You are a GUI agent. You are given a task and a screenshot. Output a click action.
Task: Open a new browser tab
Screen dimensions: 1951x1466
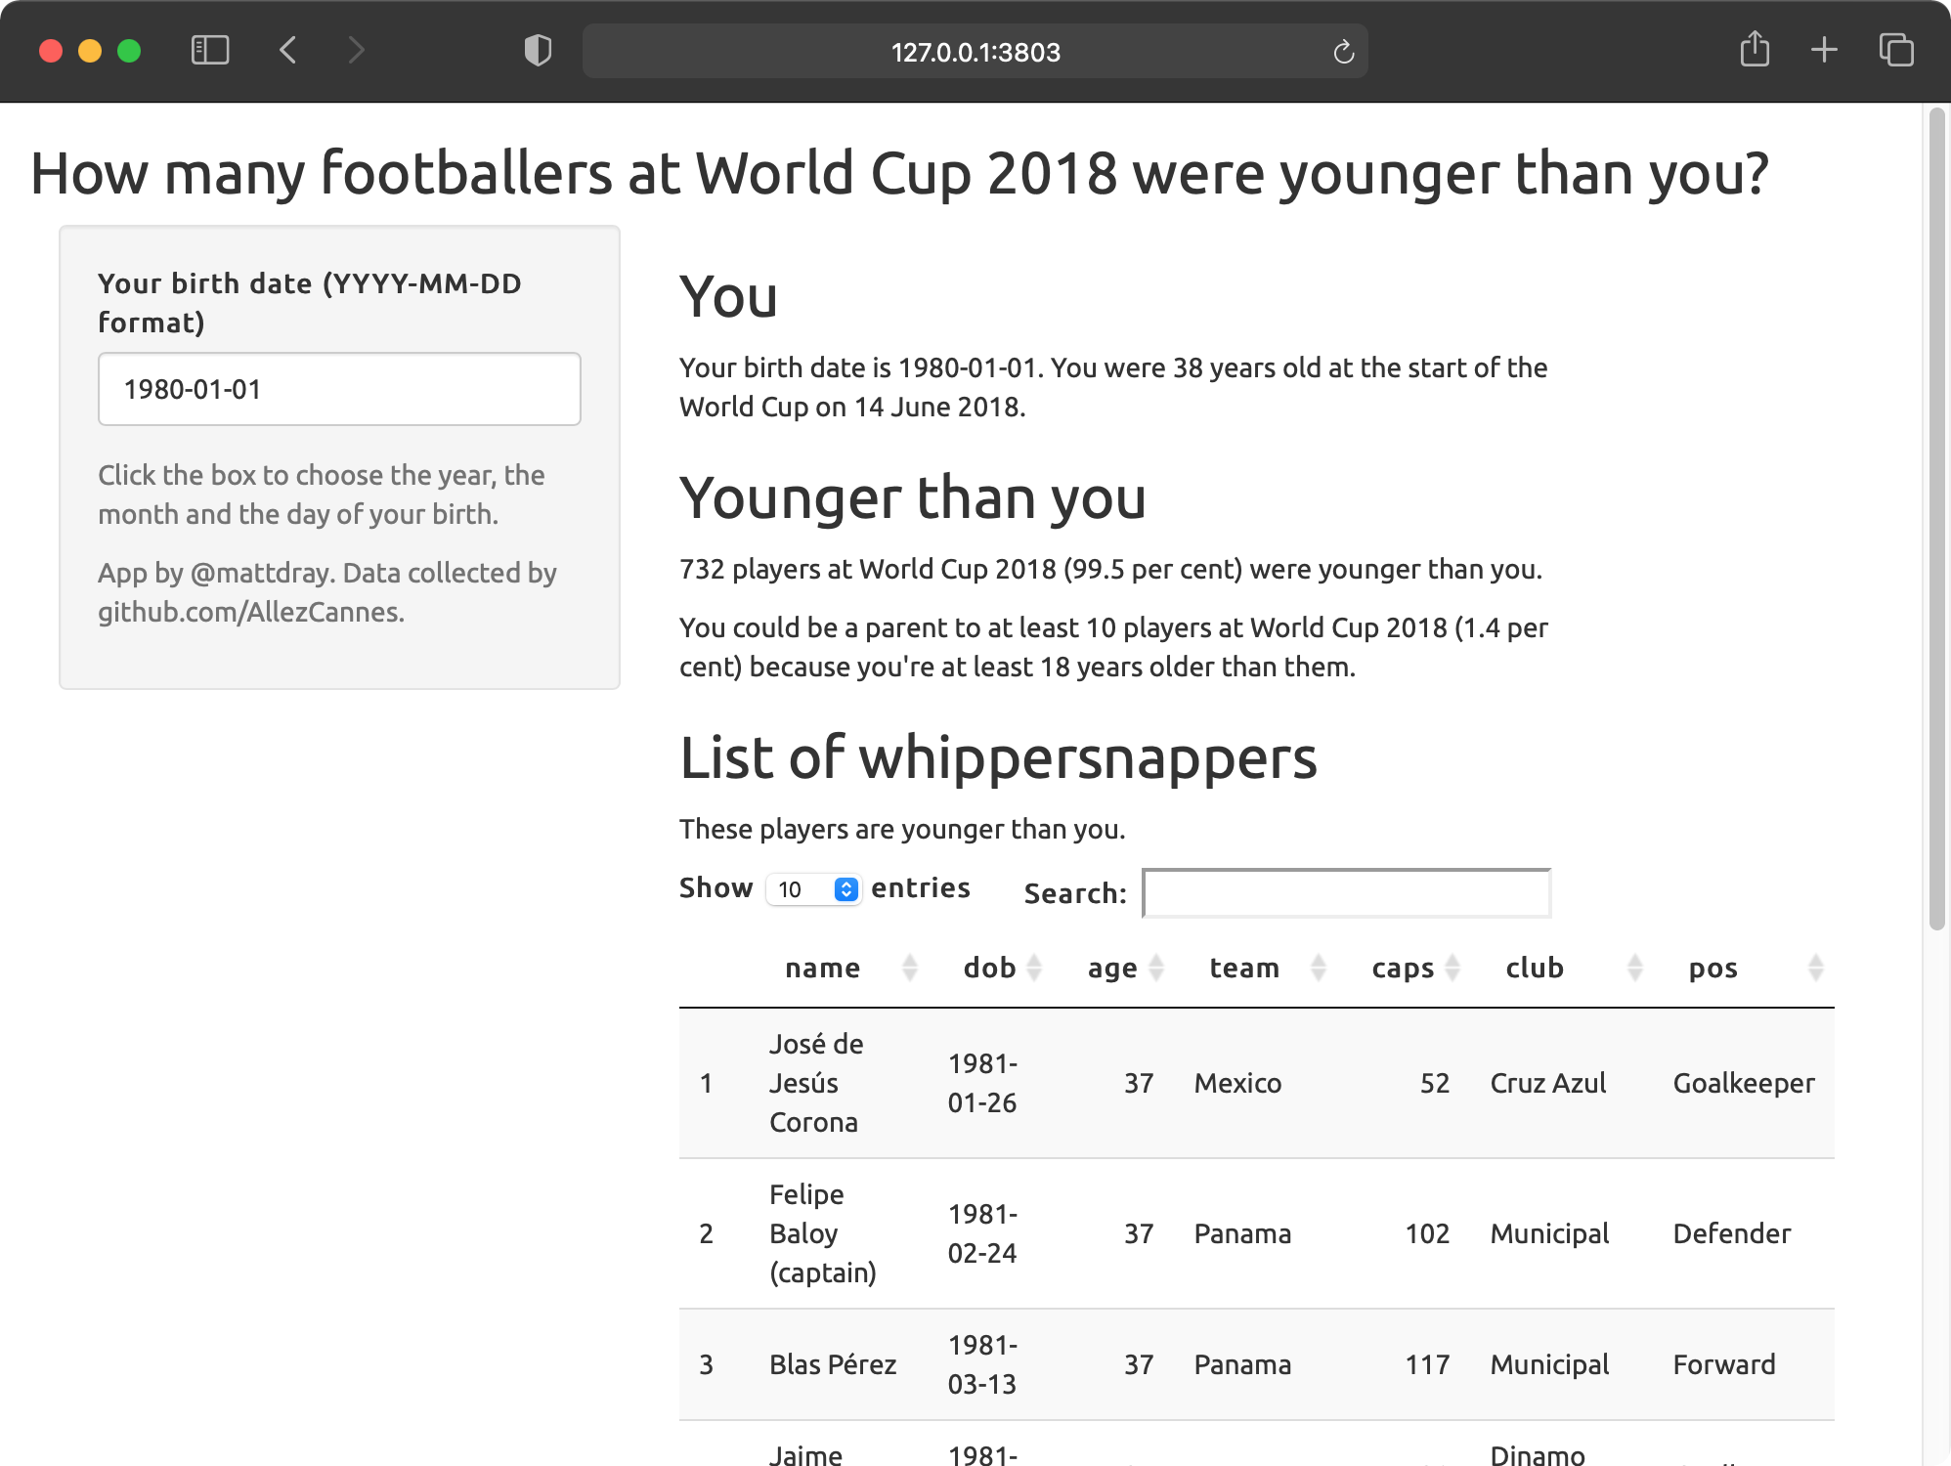click(x=1824, y=49)
